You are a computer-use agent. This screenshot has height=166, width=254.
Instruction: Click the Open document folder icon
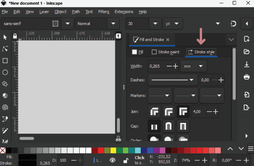[246, 51]
